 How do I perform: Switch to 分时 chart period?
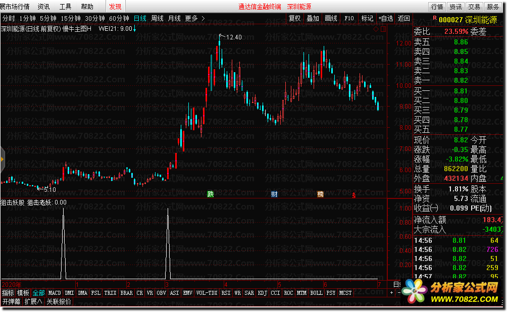pos(9,19)
